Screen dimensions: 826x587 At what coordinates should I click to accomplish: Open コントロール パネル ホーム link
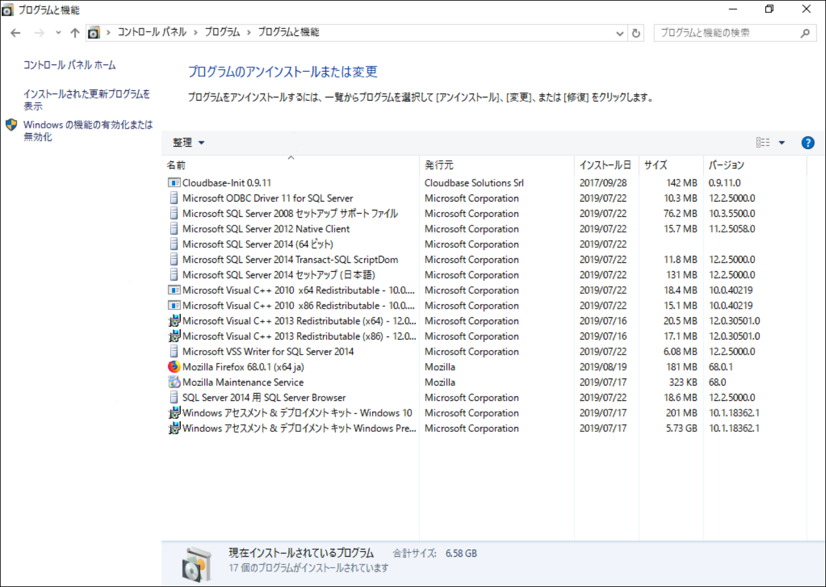point(70,65)
